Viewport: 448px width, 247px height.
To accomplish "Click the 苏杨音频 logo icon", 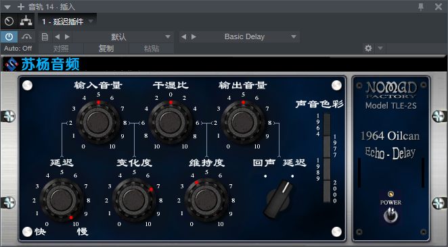I will pyautogui.click(x=12, y=64).
